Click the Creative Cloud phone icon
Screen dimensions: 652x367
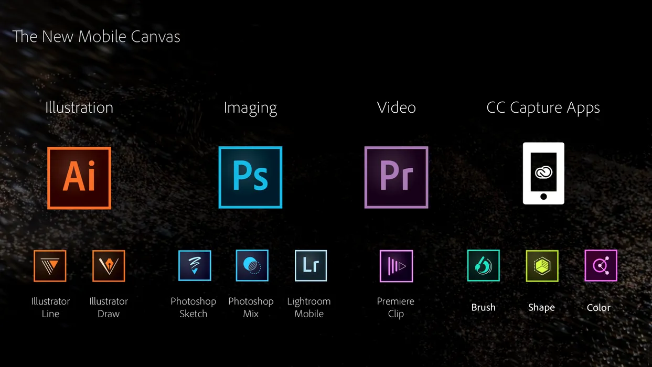click(543, 173)
